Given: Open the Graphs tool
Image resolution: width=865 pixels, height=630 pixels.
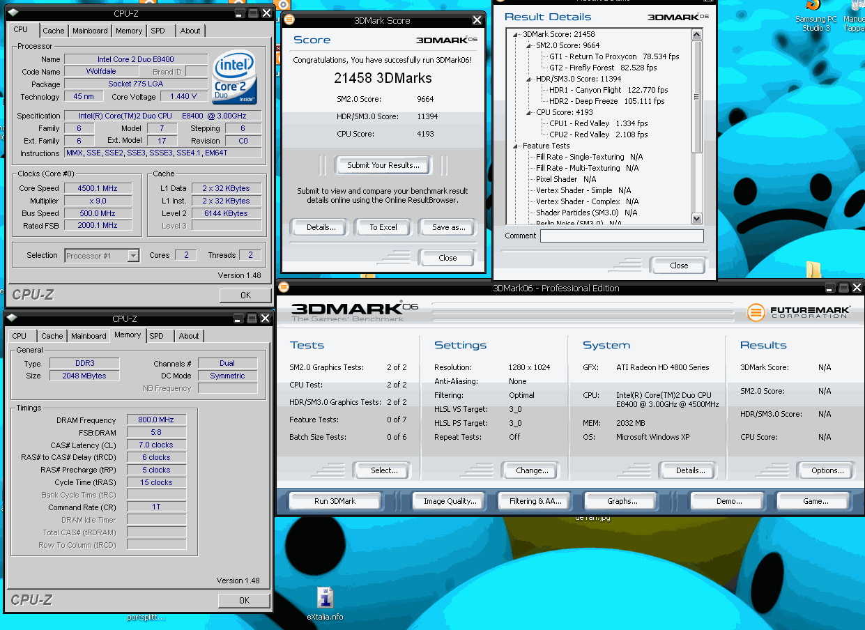Looking at the screenshot, I should 622,501.
